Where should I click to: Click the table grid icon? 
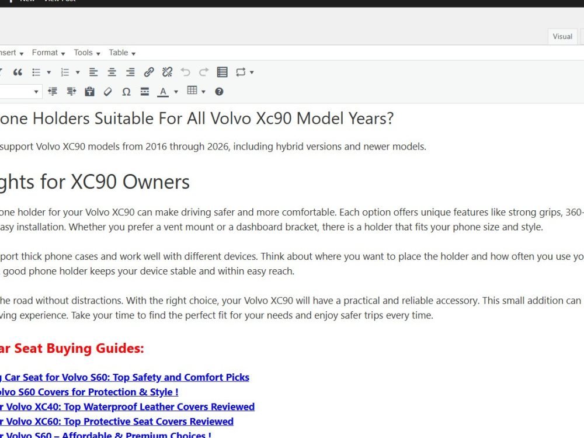tap(192, 91)
